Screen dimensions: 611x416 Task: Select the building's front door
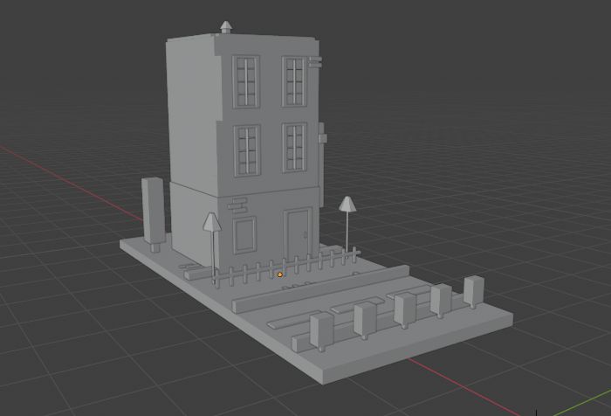(x=298, y=234)
